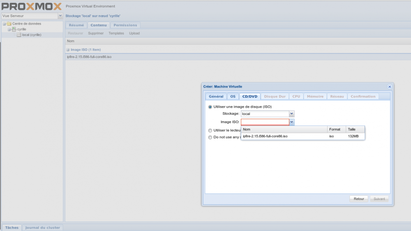The height and width of the screenshot is (231, 411).
Task: Collapse the Image ISO group header
Action: 68,50
